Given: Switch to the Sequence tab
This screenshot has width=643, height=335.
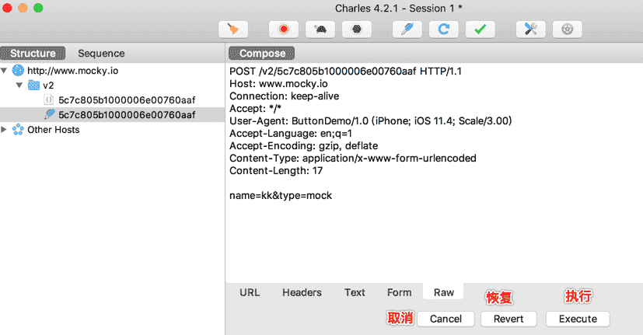Looking at the screenshot, I should (101, 54).
